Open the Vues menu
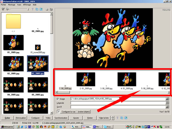The width and height of the screenshot is (172, 129). [19, 5]
